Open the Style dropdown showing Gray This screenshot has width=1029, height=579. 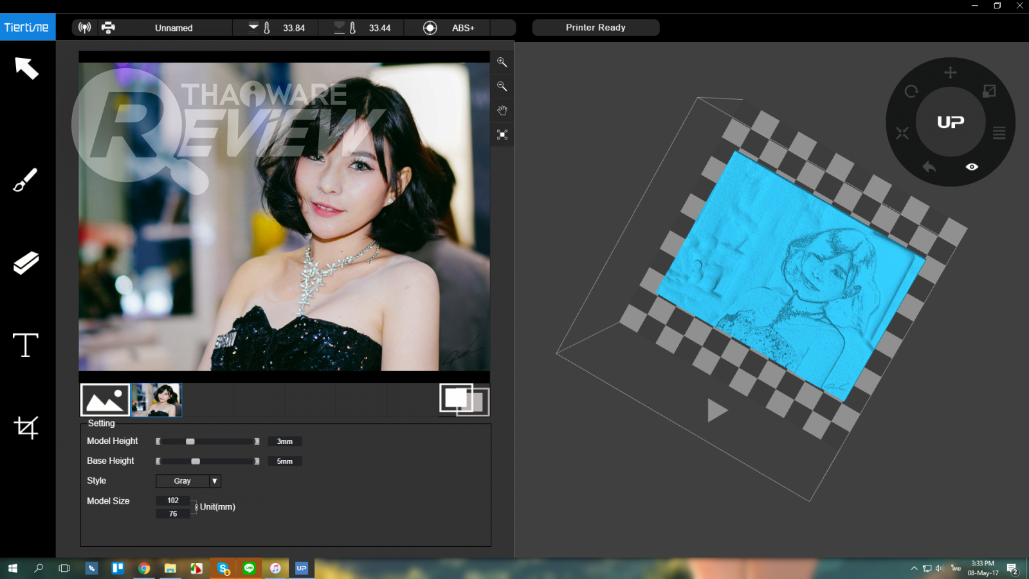click(188, 481)
